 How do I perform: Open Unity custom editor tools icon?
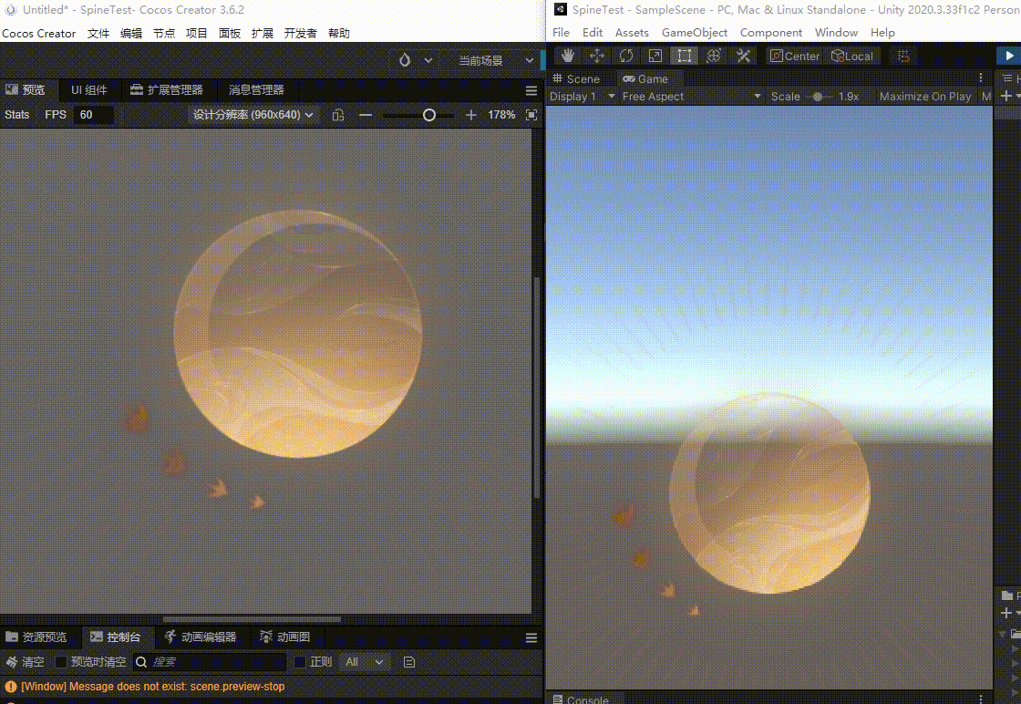pyautogui.click(x=743, y=56)
